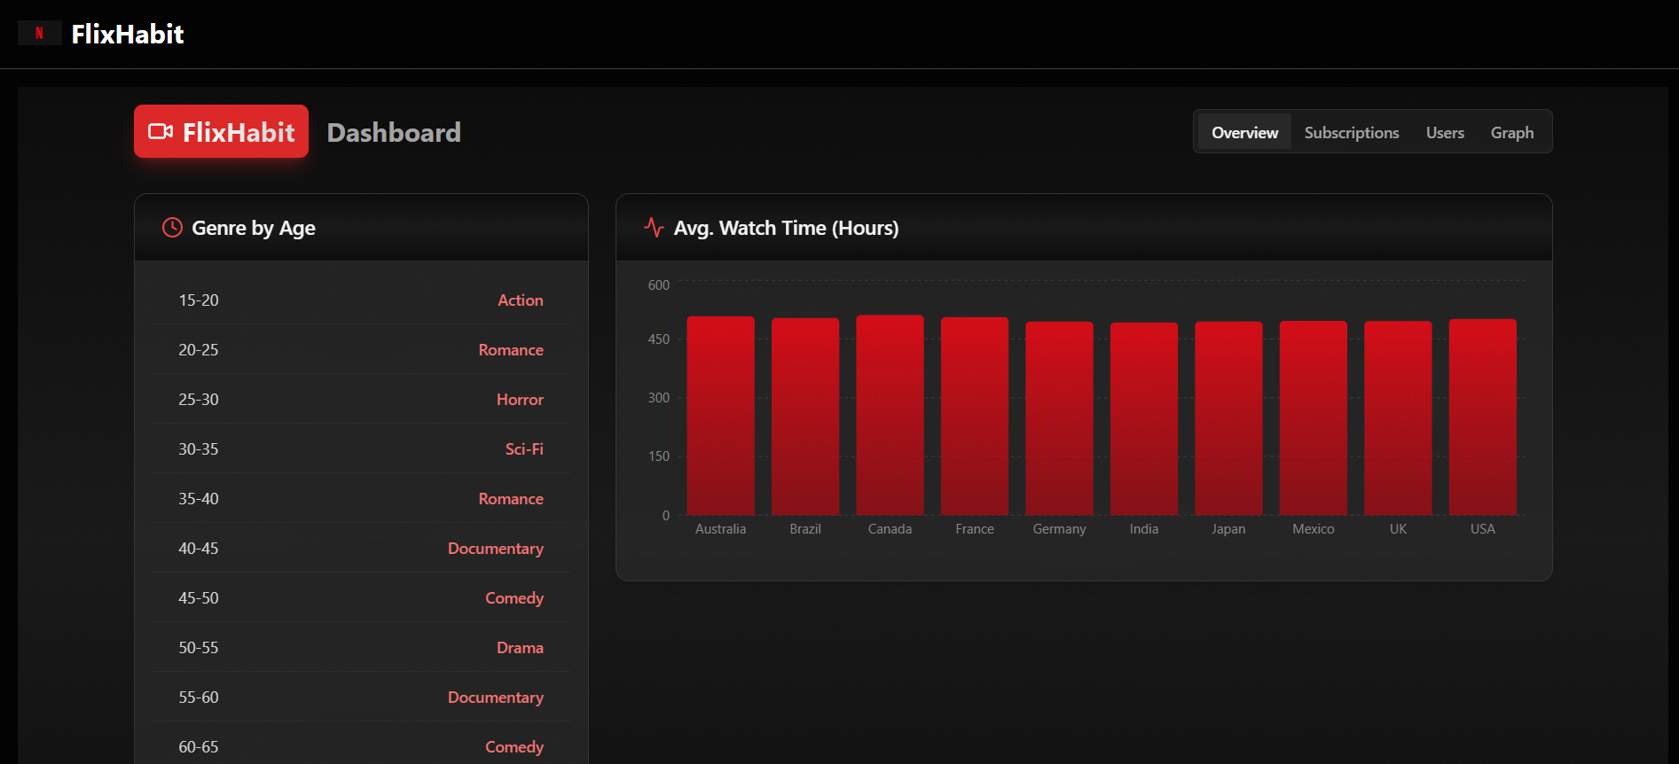
Task: Switch to the Overview tab
Action: (x=1244, y=132)
